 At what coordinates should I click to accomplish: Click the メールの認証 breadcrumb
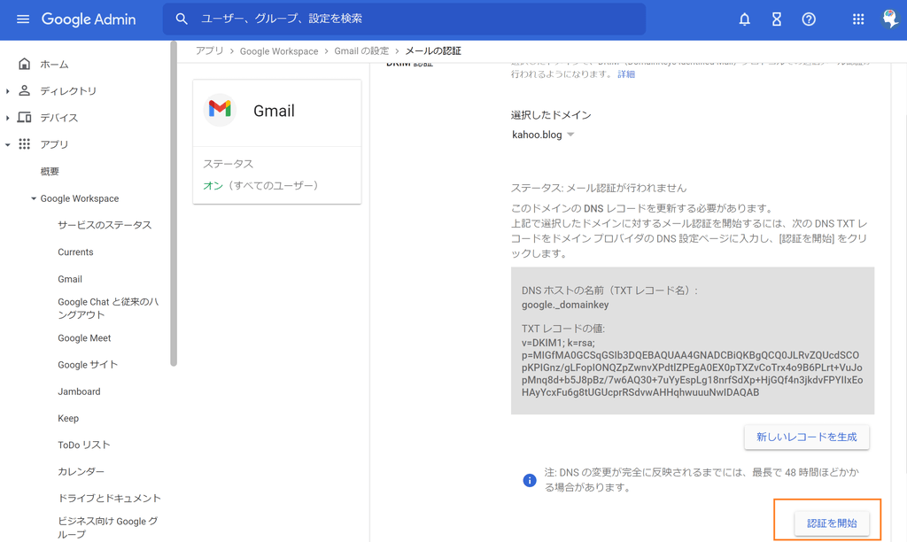pos(433,50)
